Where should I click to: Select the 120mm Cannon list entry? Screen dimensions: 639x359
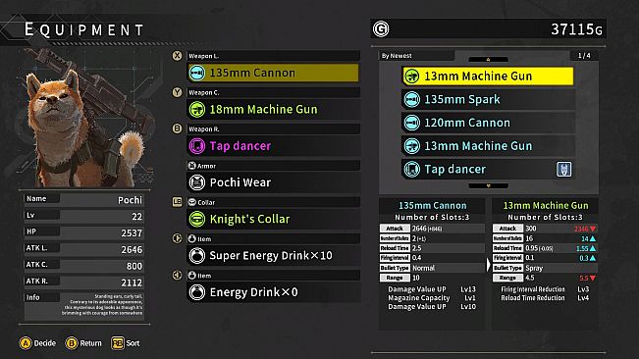point(488,123)
